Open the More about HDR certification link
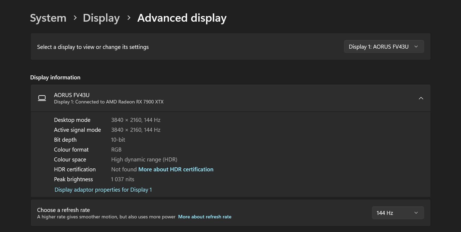461x232 pixels. click(176, 169)
